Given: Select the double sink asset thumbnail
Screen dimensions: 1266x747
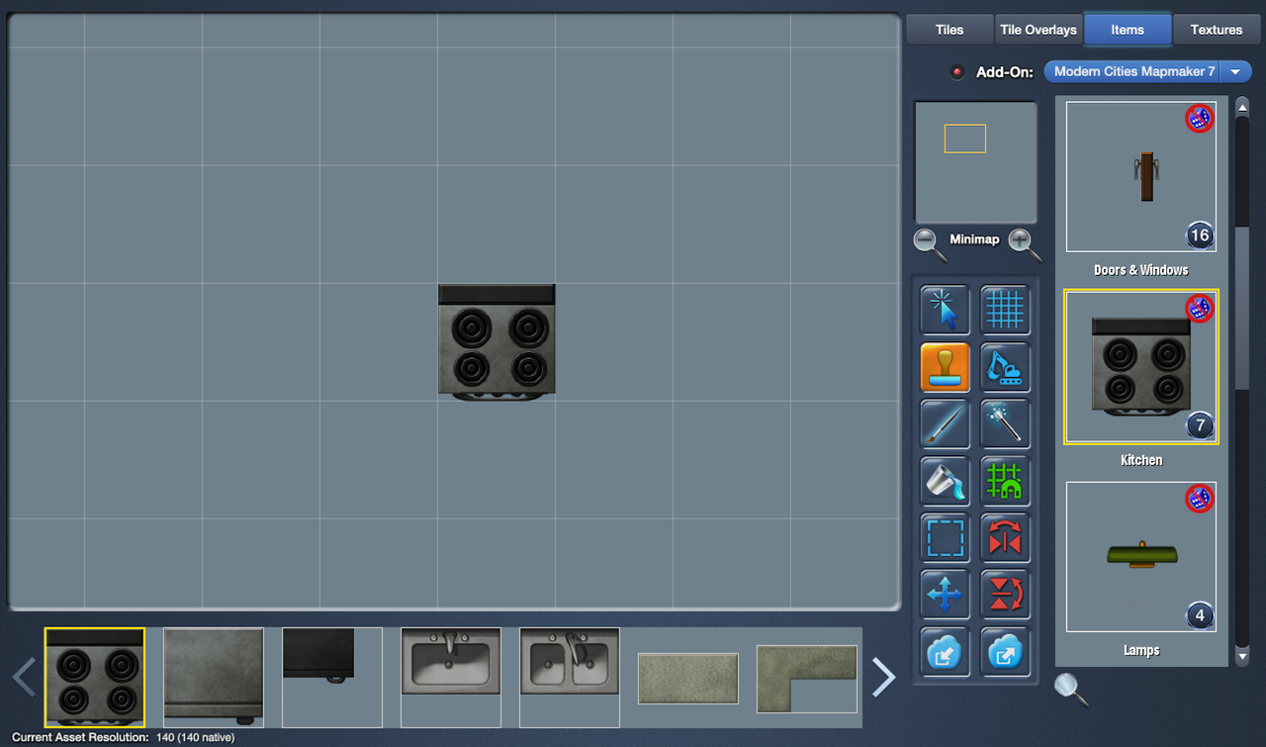Looking at the screenshot, I should pyautogui.click(x=570, y=661).
